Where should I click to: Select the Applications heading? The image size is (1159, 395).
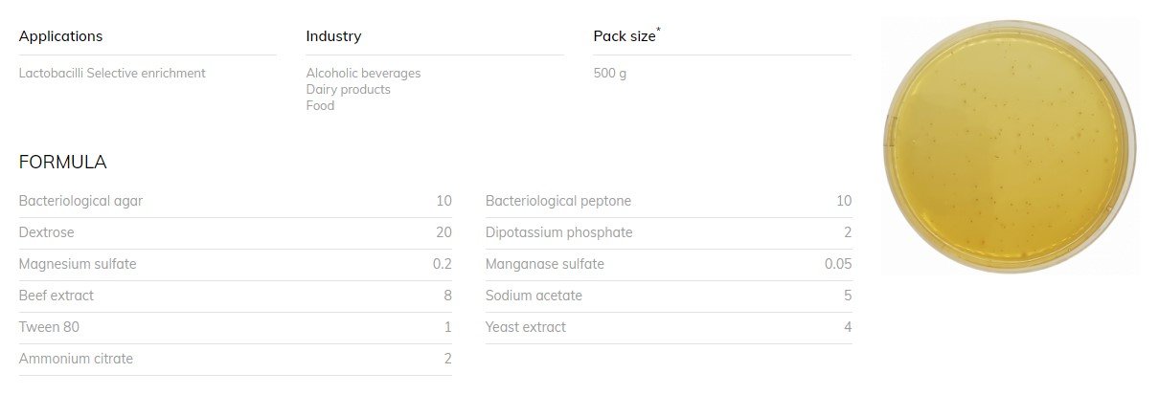tap(60, 36)
